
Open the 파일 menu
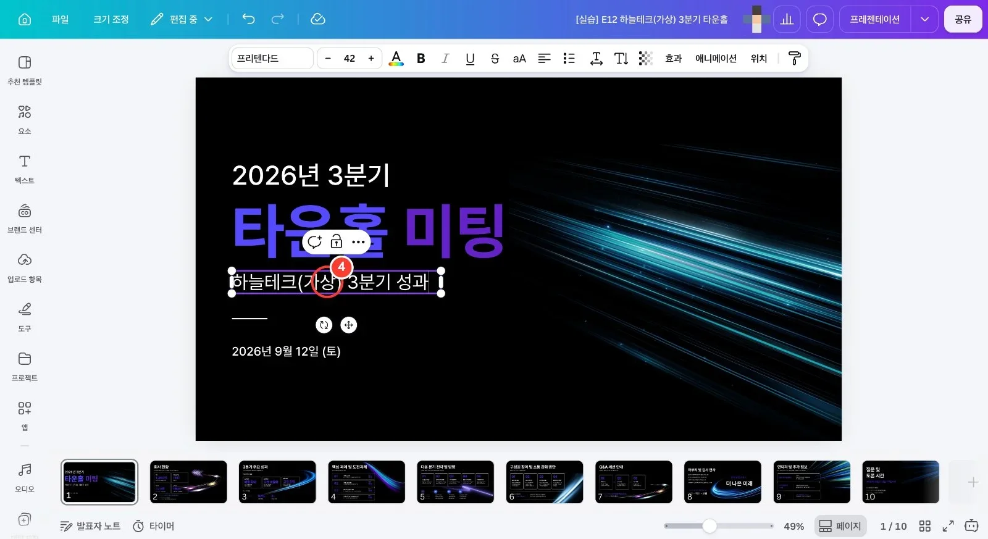[61, 19]
